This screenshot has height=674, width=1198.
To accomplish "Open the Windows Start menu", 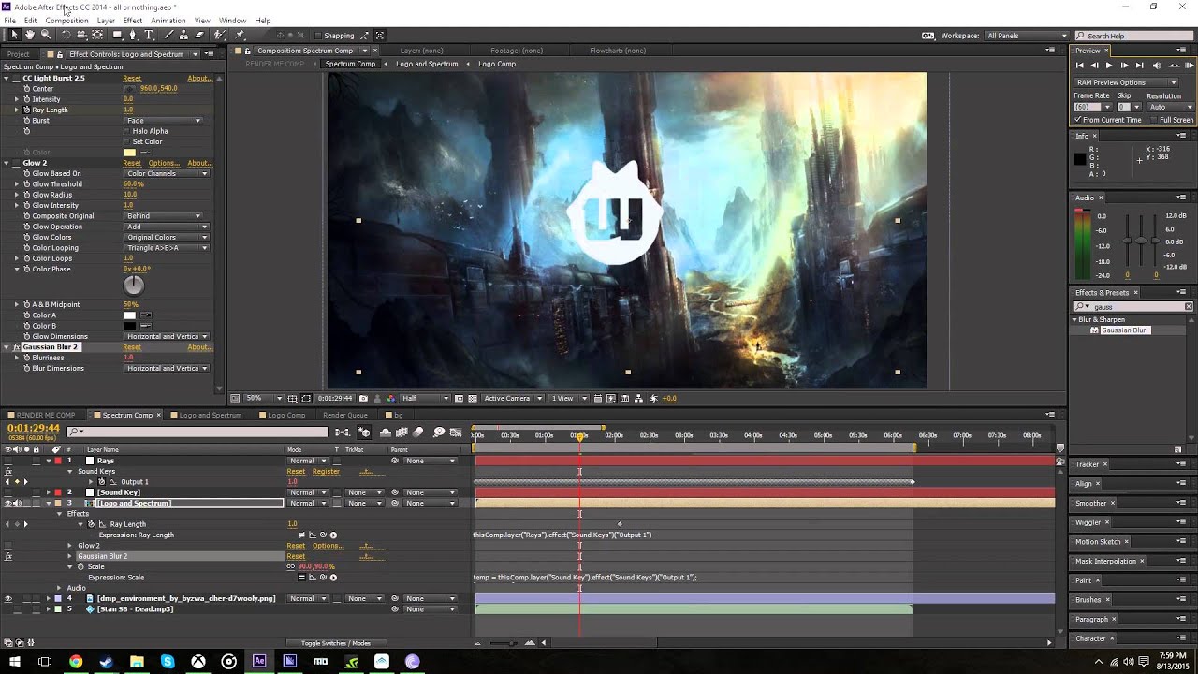I will click(15, 662).
